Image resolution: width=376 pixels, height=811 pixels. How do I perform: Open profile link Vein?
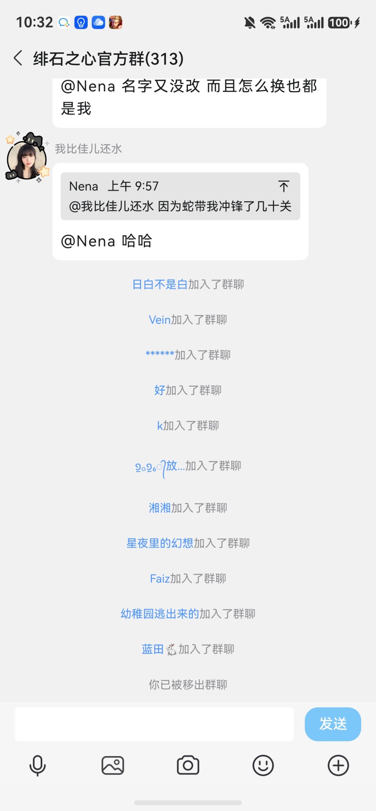tap(160, 320)
